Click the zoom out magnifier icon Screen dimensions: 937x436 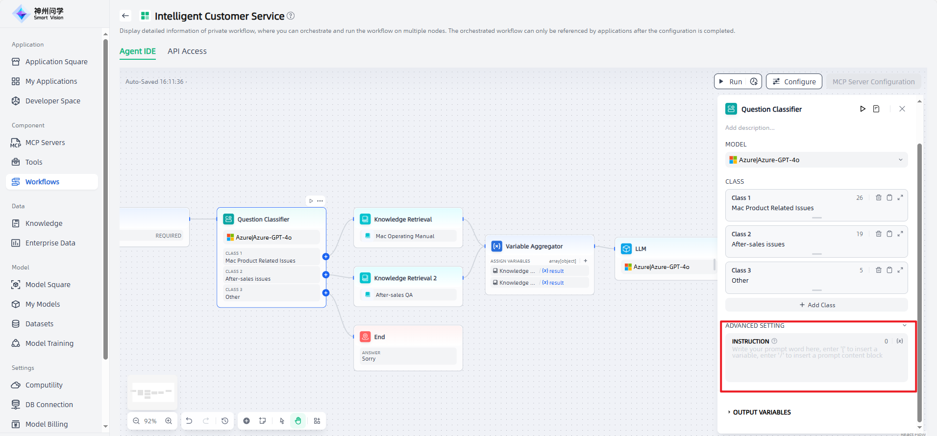click(x=136, y=421)
